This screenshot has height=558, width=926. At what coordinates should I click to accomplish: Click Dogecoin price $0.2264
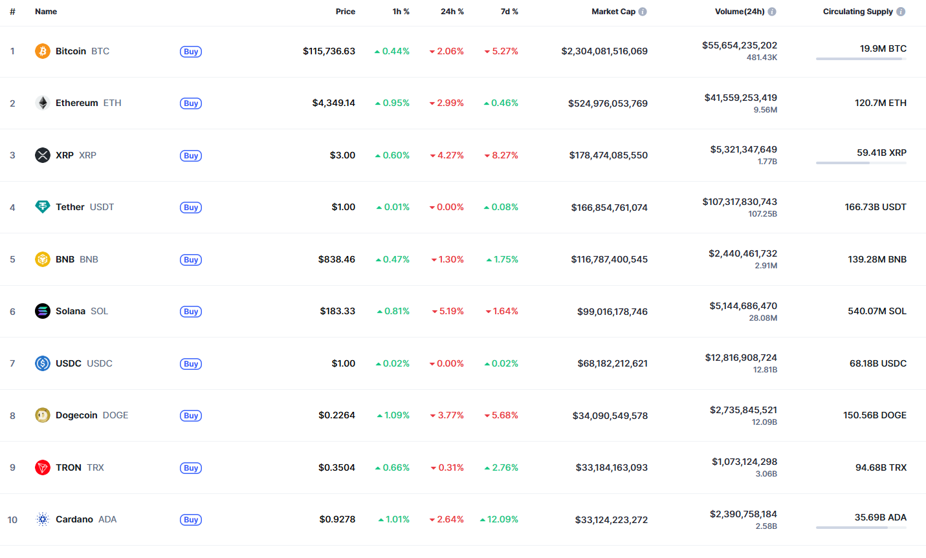[336, 415]
